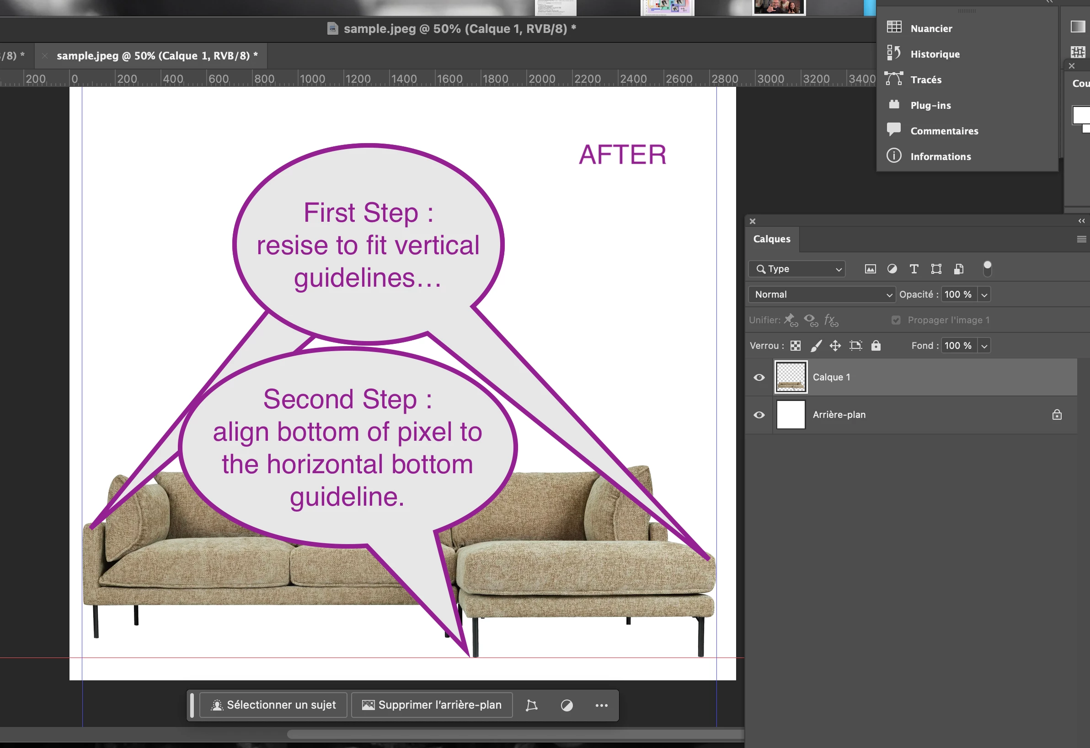Switch to the sample.jpeg document tab
The image size is (1090, 748).
157,56
